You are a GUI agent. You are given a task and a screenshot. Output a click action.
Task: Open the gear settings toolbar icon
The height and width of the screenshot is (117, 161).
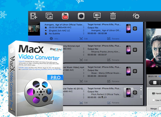point(136,16)
